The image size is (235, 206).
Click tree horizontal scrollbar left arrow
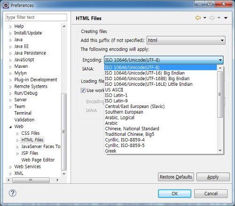(x=8, y=180)
